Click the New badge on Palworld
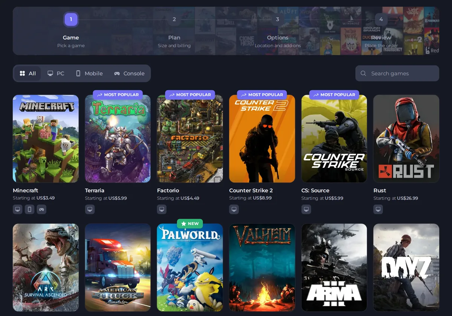 (x=190, y=223)
